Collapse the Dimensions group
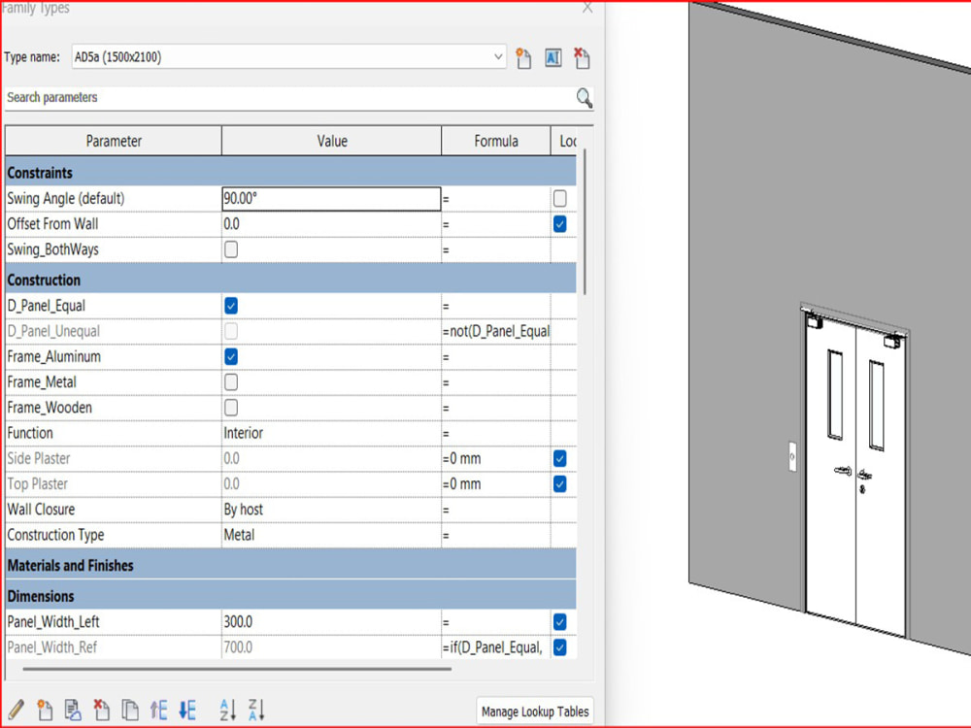971x728 pixels. (x=290, y=596)
